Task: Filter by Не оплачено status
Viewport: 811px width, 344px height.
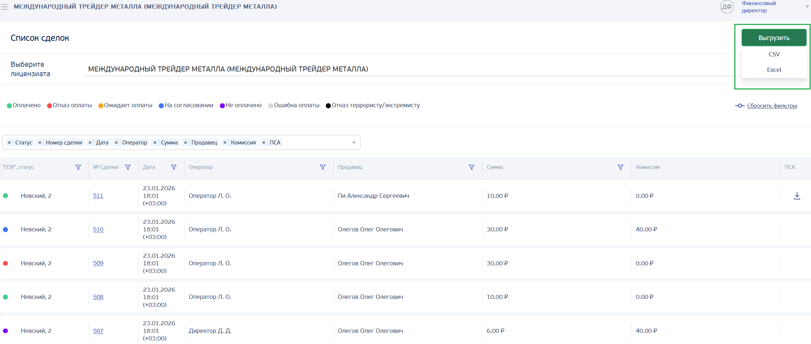Action: [241, 105]
